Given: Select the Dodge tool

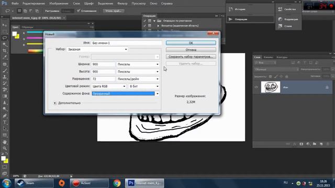Looking at the screenshot, I should tap(5, 109).
